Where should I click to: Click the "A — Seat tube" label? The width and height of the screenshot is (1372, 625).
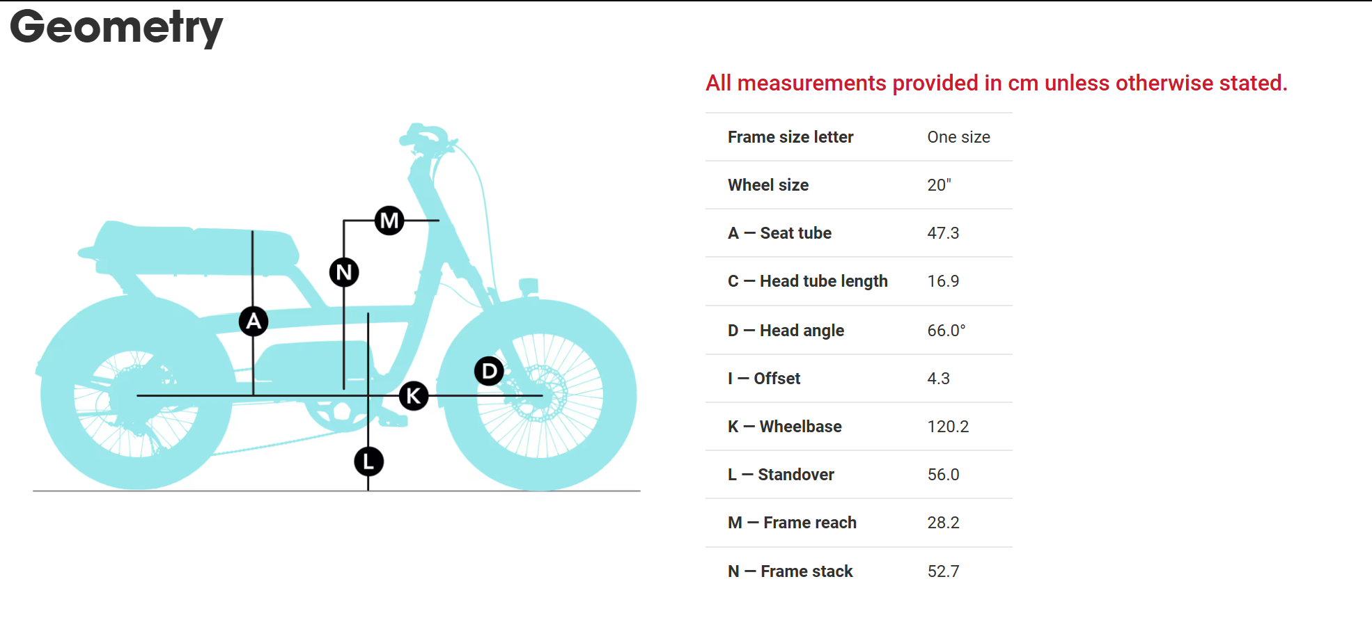coord(779,233)
